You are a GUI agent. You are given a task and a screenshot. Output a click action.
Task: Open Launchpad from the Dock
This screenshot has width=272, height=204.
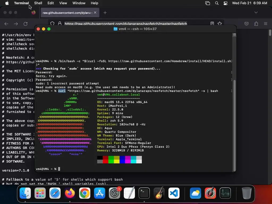40,193
